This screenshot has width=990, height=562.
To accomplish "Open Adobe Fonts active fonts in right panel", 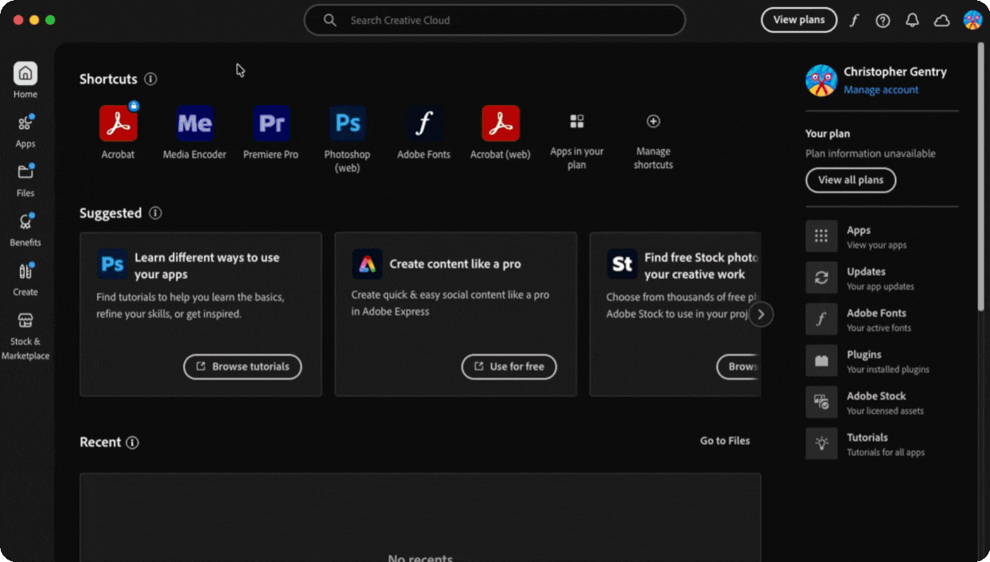I will coord(881,319).
